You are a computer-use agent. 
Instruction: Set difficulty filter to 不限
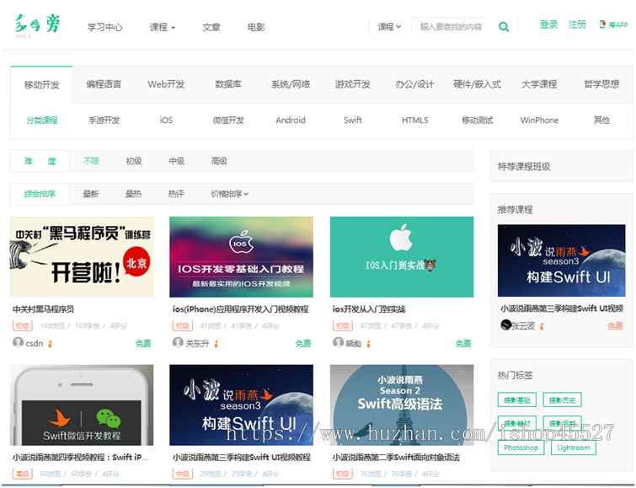[x=91, y=161]
